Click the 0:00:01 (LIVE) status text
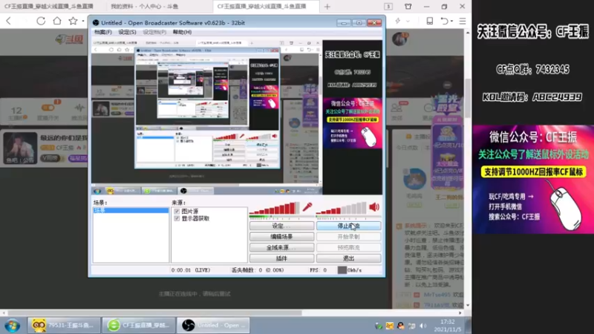 click(191, 270)
